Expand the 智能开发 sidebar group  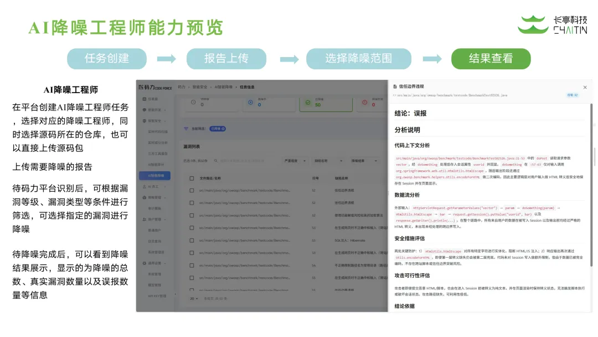(165, 110)
